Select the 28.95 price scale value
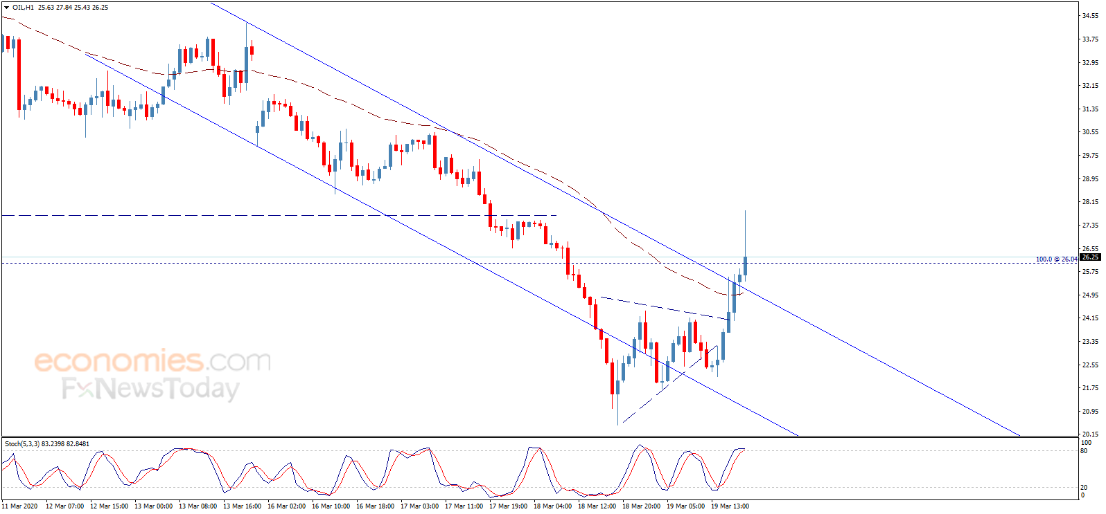1106x514 pixels. tap(1091, 179)
